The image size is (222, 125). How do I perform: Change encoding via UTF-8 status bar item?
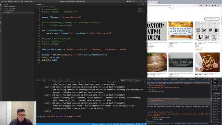(x=107, y=124)
